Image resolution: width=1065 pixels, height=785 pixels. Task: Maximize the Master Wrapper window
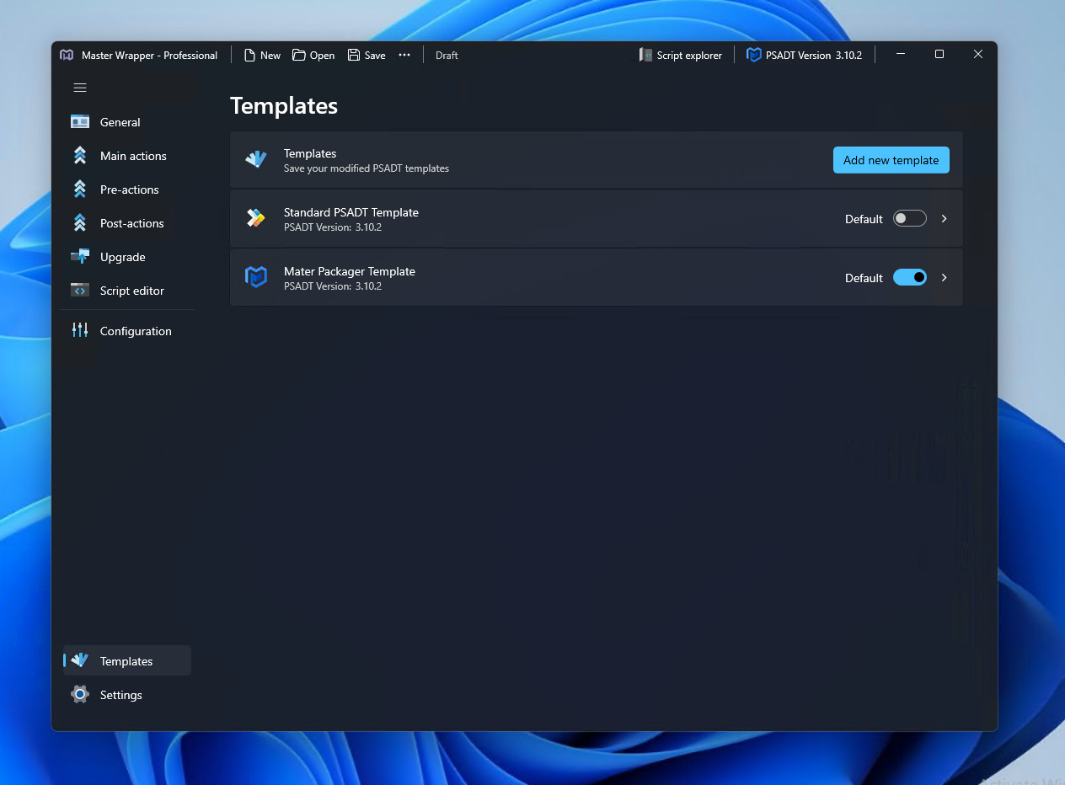tap(939, 54)
